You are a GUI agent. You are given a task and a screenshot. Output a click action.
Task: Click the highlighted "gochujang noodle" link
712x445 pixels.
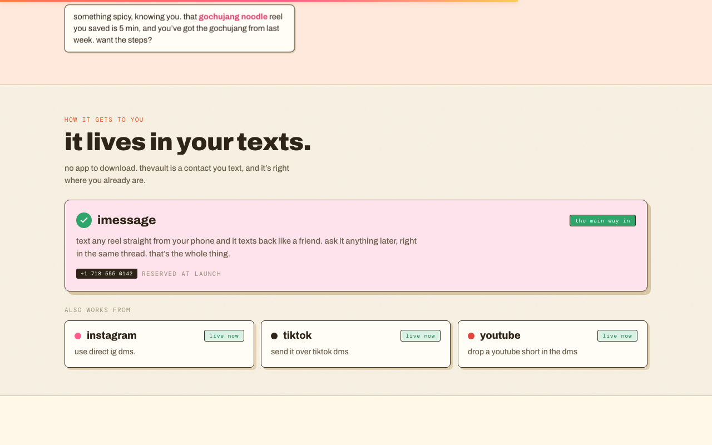point(233,17)
